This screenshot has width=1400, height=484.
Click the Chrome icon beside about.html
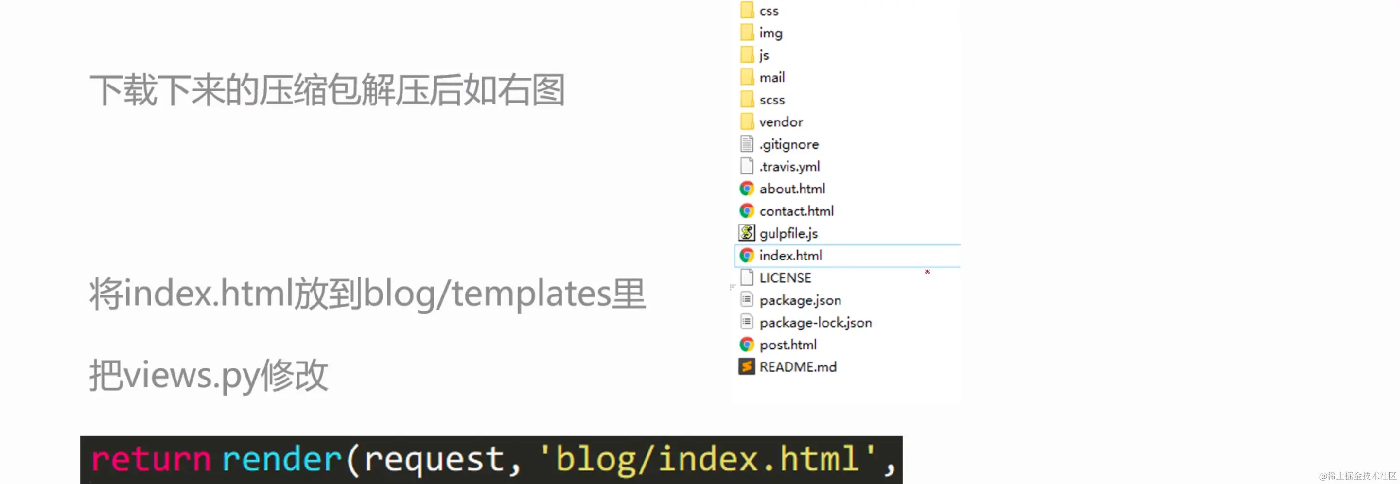[747, 189]
